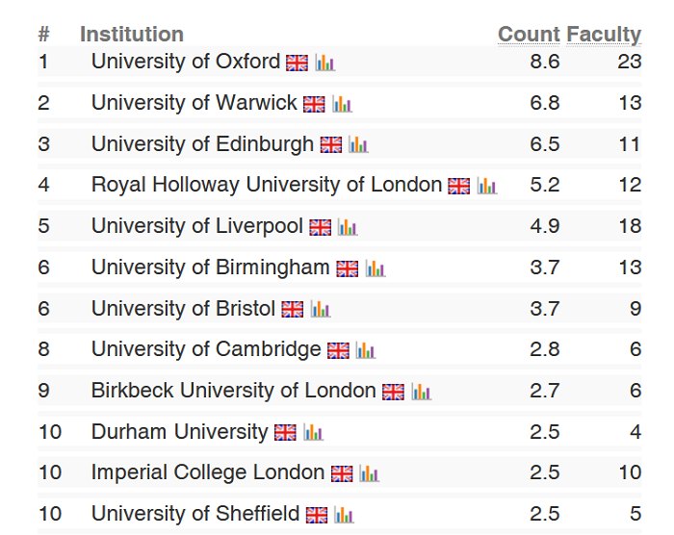Expand the Durham University row
This screenshot has width=674, height=535.
[179, 432]
